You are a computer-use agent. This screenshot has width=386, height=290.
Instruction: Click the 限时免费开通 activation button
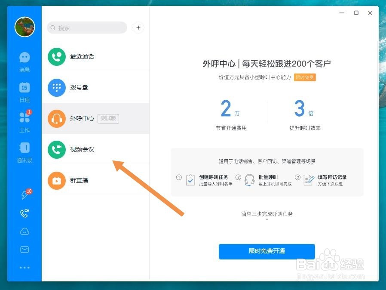click(x=267, y=252)
